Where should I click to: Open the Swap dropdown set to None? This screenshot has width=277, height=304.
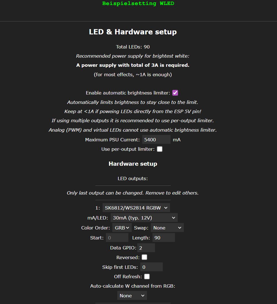coord(167,228)
